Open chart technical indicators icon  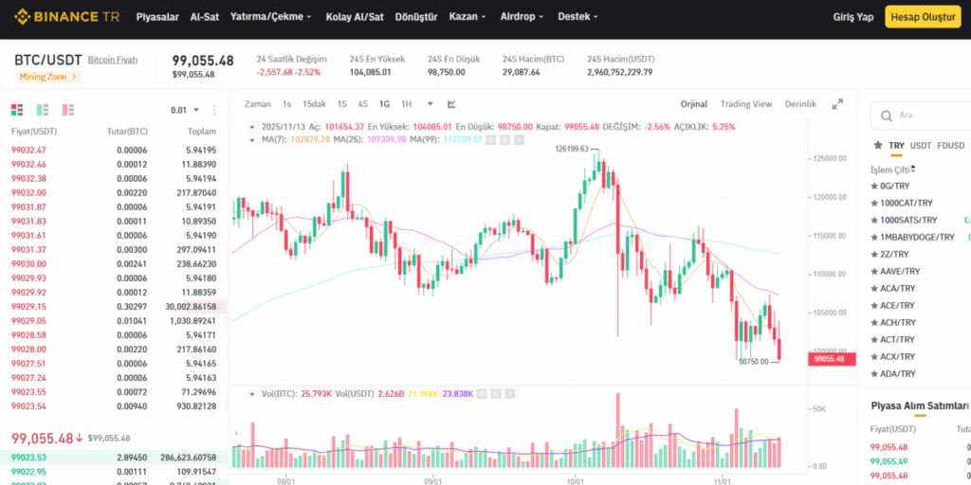pos(452,104)
